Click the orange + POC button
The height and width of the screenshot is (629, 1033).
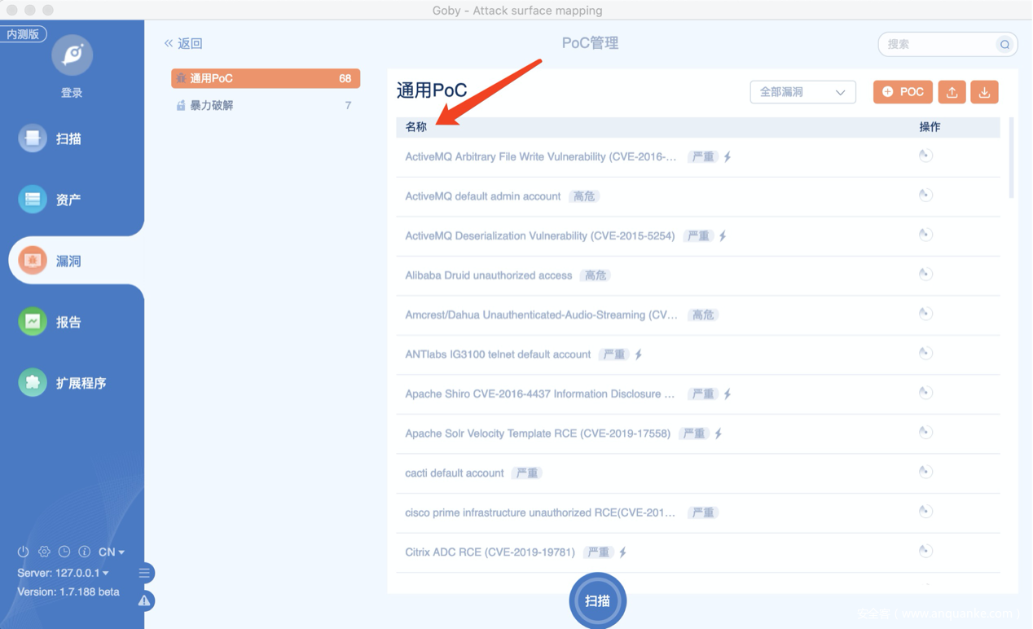pyautogui.click(x=903, y=92)
